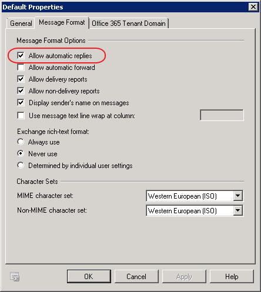This screenshot has width=261, height=292.
Task: Open the Office 365 Tenant Domain tab
Action: [129, 24]
